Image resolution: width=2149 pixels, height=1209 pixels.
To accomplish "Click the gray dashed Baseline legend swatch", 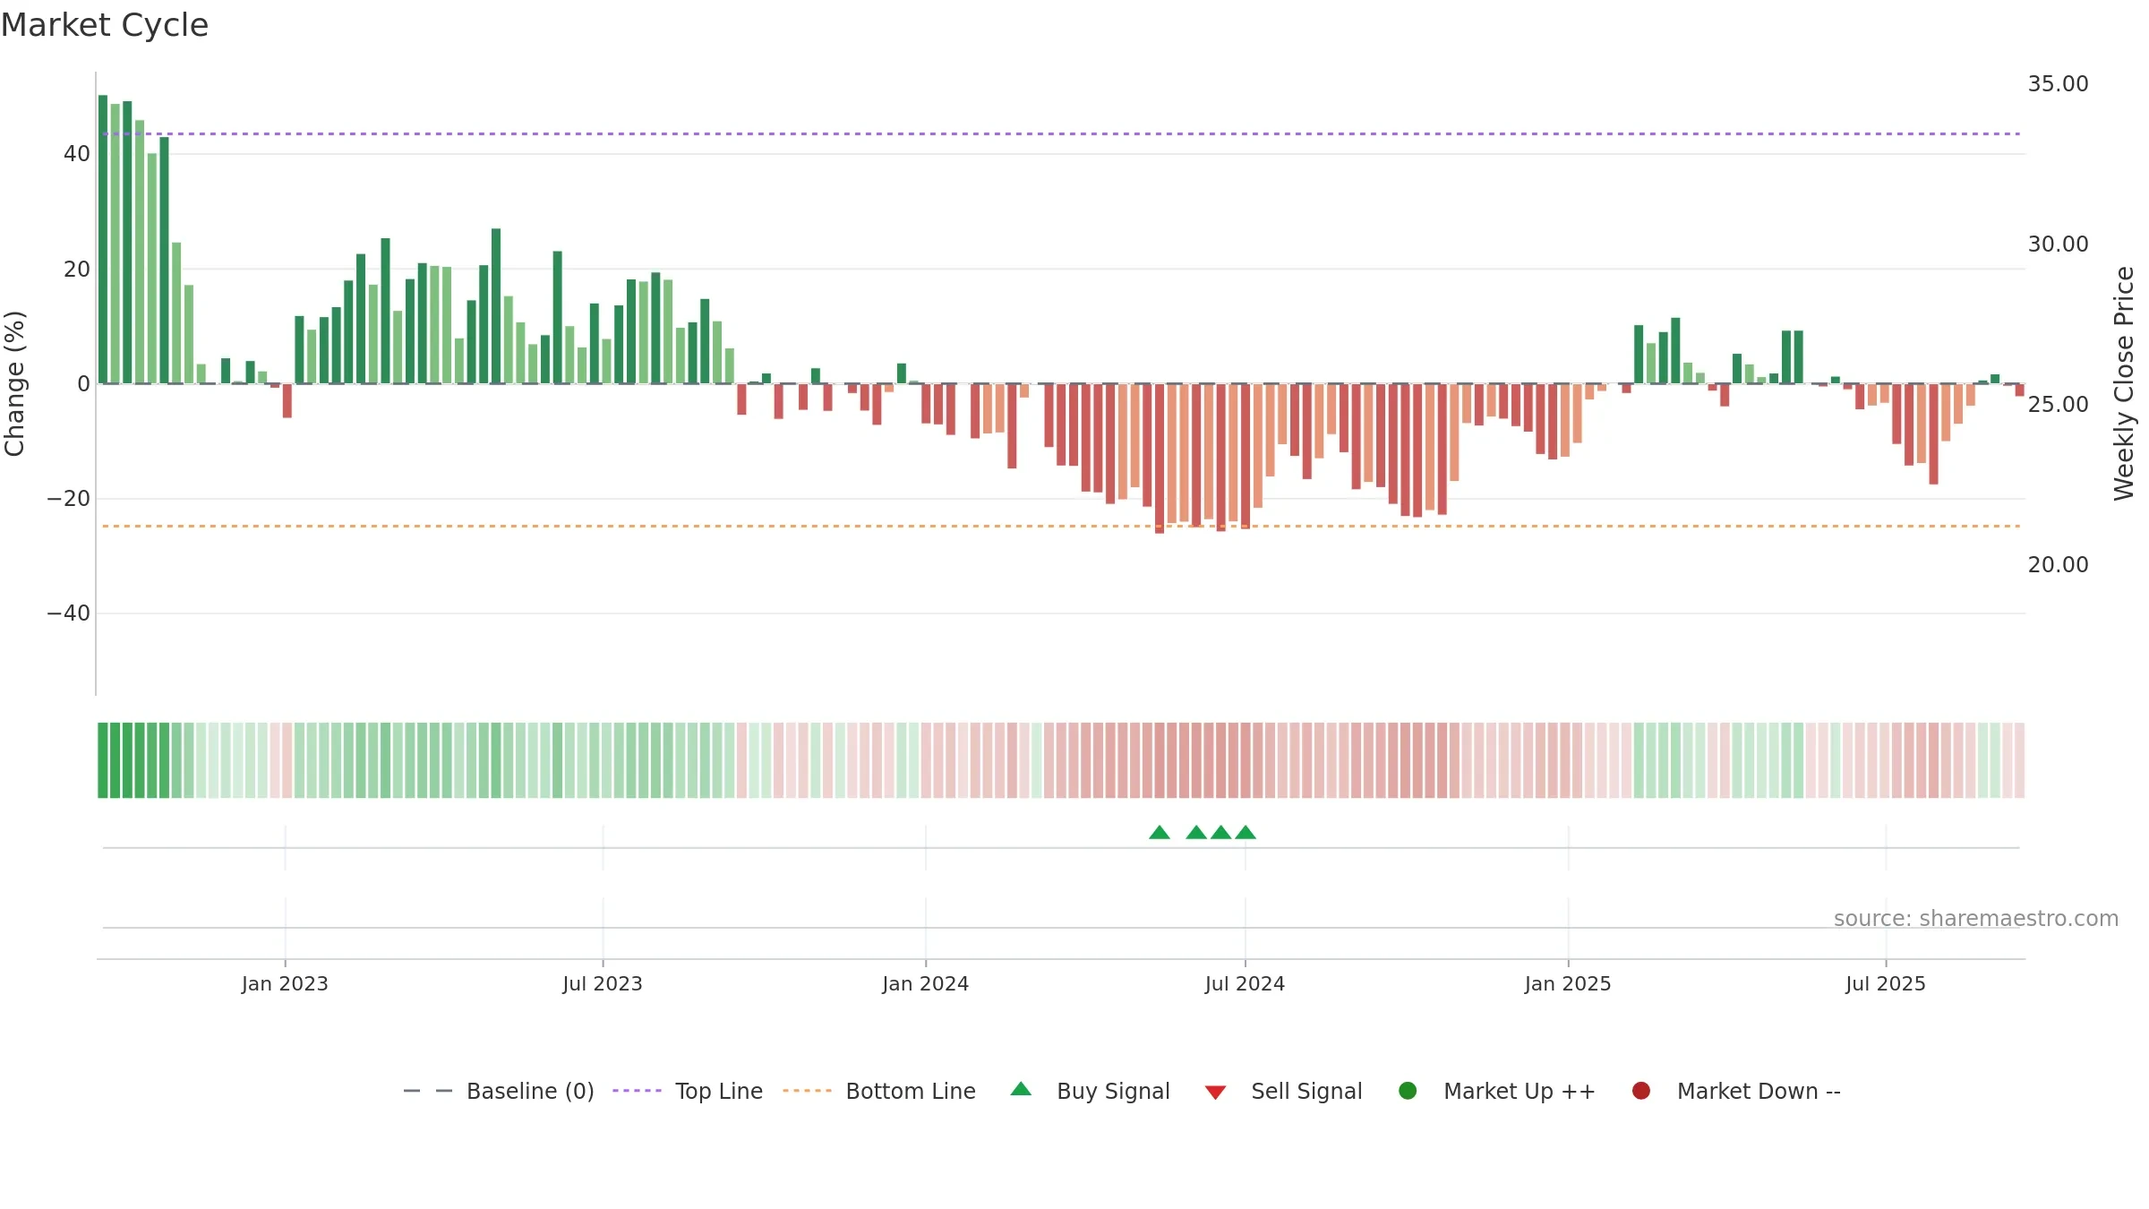I will [428, 1091].
